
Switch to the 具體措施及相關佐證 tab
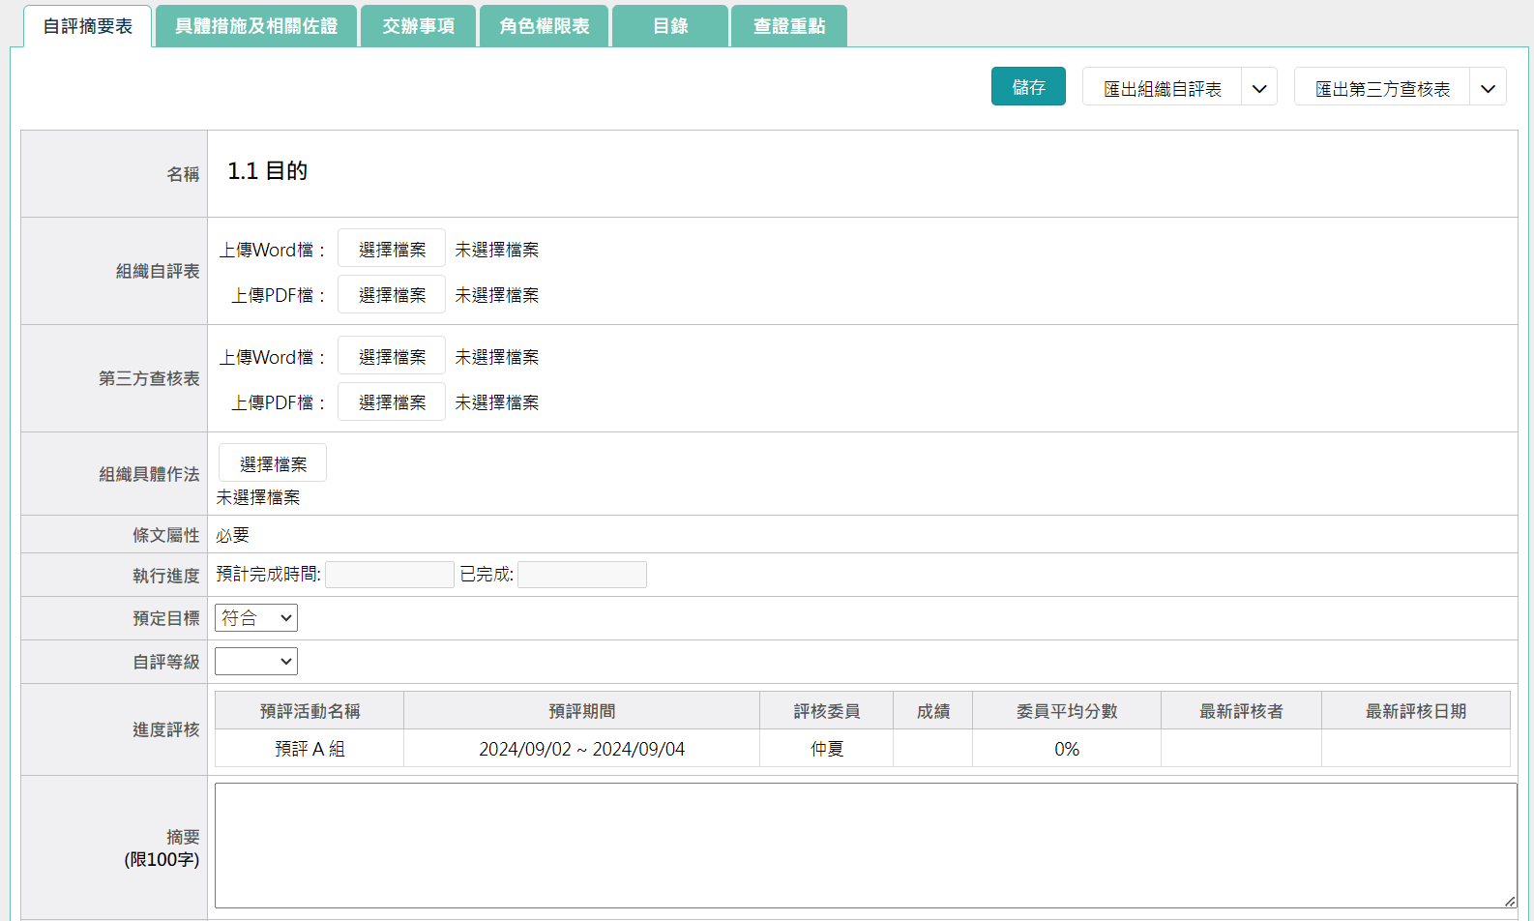tap(255, 26)
